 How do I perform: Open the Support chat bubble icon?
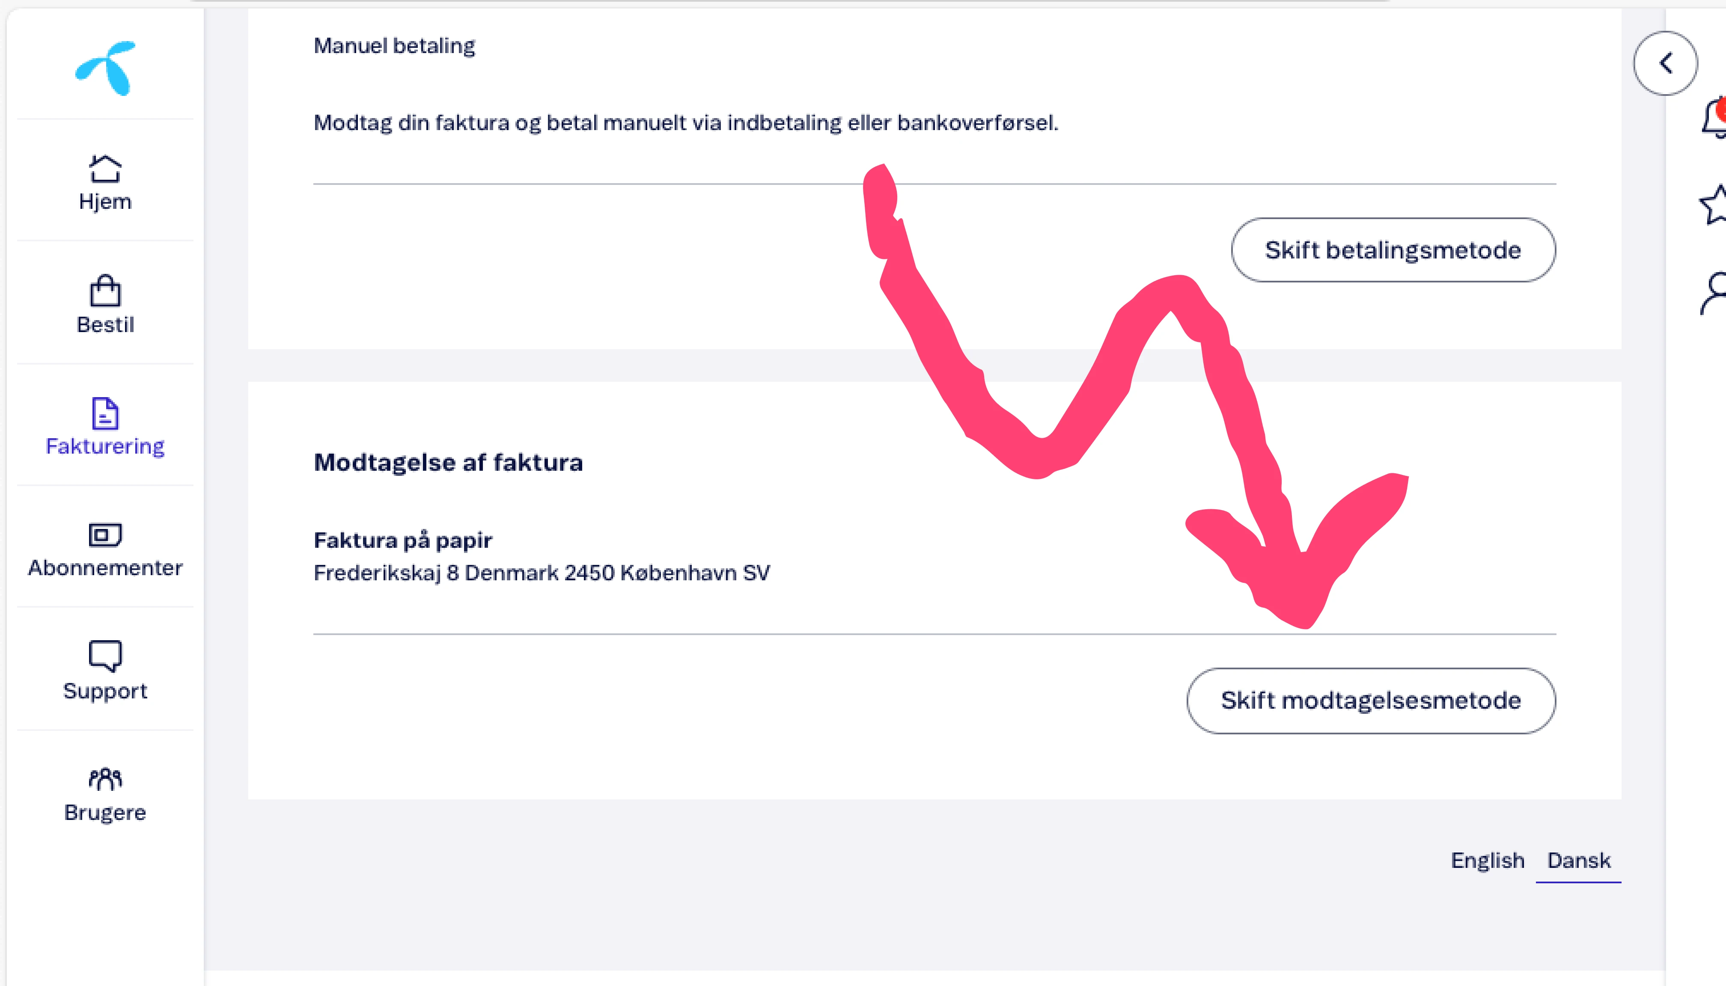[105, 656]
